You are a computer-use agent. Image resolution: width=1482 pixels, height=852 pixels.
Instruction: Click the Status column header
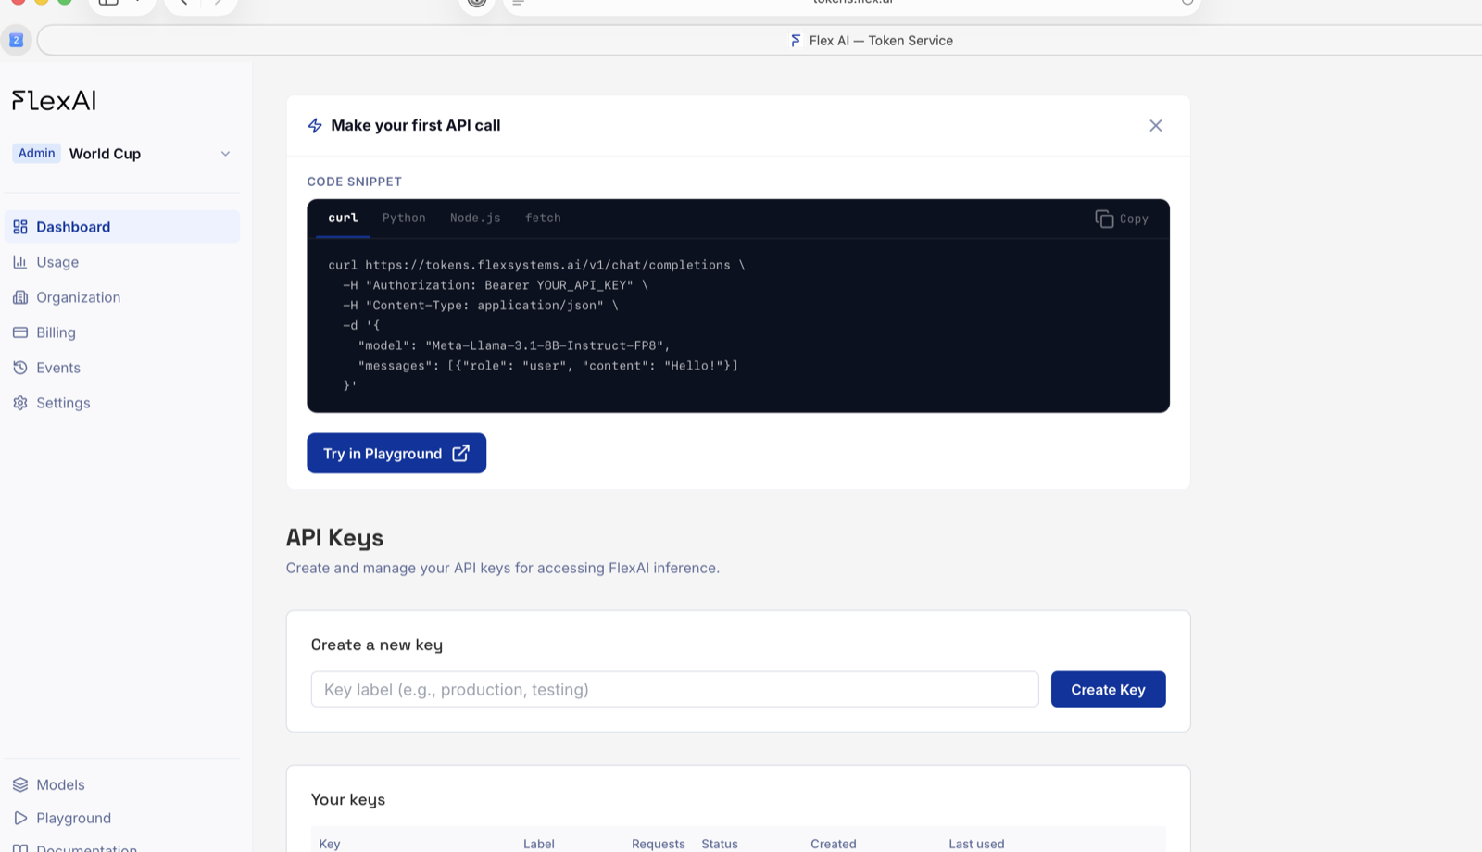(x=720, y=844)
